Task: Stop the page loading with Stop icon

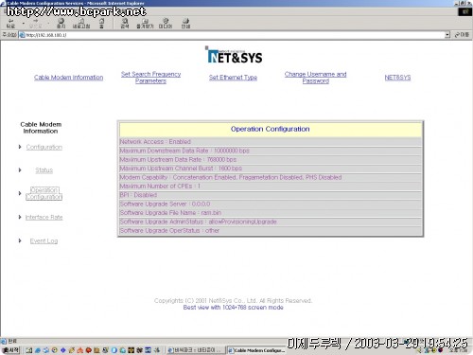Action: (x=61, y=23)
